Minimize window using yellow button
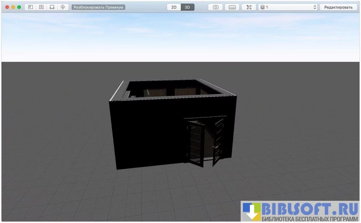The height and width of the screenshot is (223, 361). (13, 8)
